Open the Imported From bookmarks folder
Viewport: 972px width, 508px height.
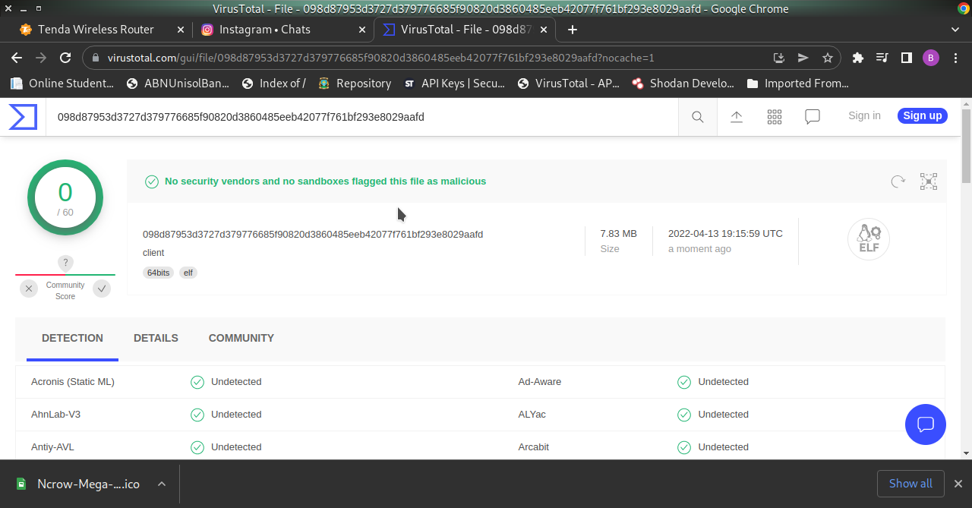pos(797,84)
